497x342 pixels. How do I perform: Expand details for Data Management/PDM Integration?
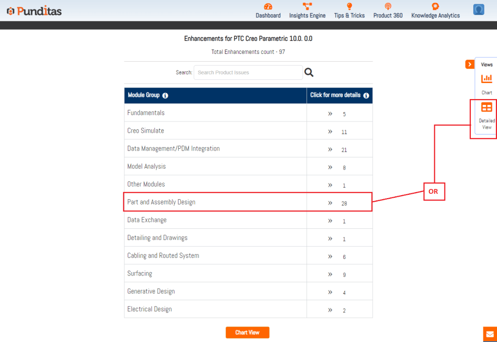[x=330, y=149]
